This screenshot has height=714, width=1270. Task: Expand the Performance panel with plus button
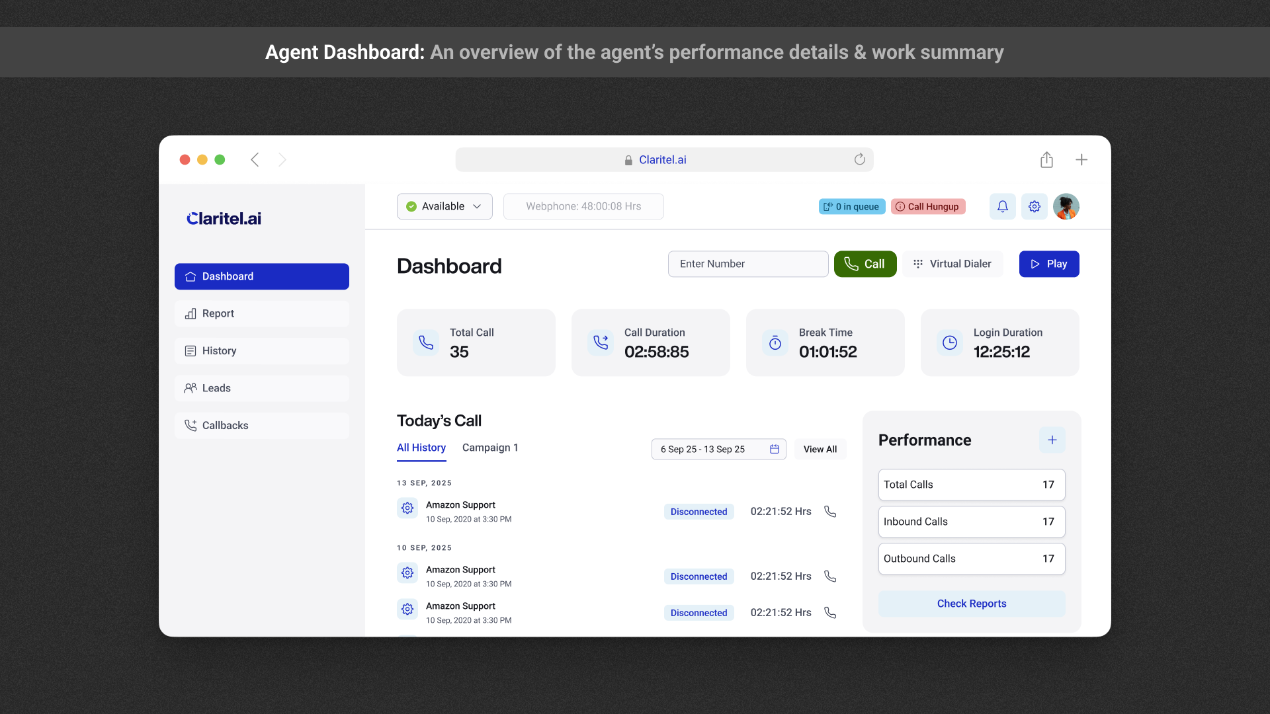(x=1052, y=440)
